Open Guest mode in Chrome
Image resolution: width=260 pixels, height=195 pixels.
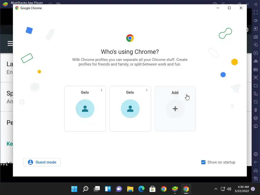click(42, 162)
